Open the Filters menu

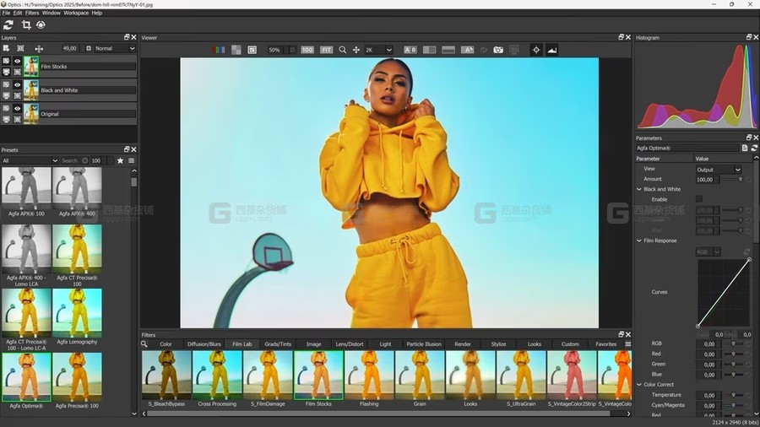32,13
